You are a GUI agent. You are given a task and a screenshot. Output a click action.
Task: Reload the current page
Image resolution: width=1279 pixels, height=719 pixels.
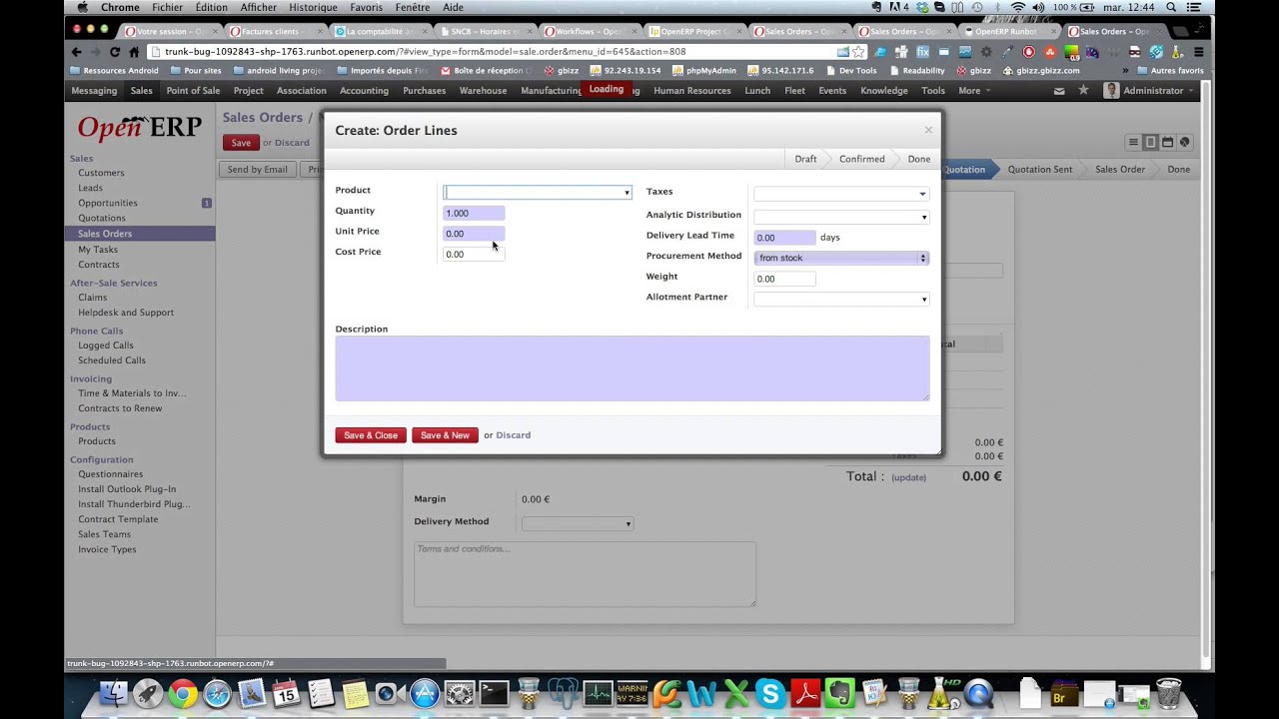(x=115, y=52)
